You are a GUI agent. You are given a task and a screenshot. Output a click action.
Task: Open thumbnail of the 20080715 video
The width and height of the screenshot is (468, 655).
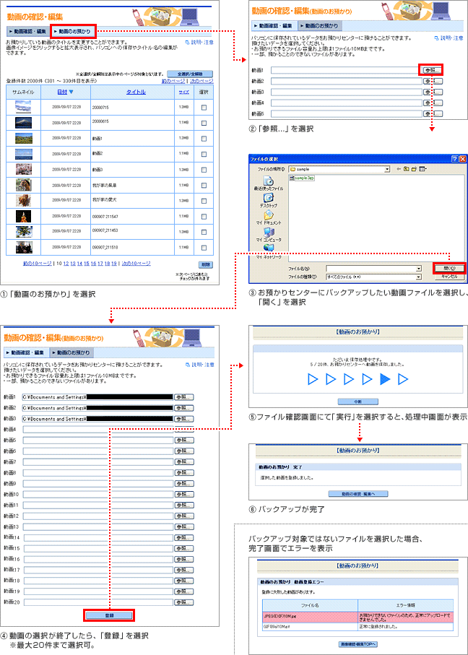click(x=23, y=108)
